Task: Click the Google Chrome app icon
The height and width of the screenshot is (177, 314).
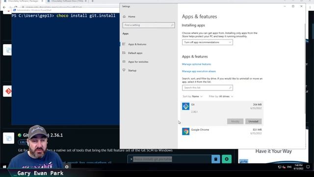Action: pyautogui.click(x=185, y=132)
